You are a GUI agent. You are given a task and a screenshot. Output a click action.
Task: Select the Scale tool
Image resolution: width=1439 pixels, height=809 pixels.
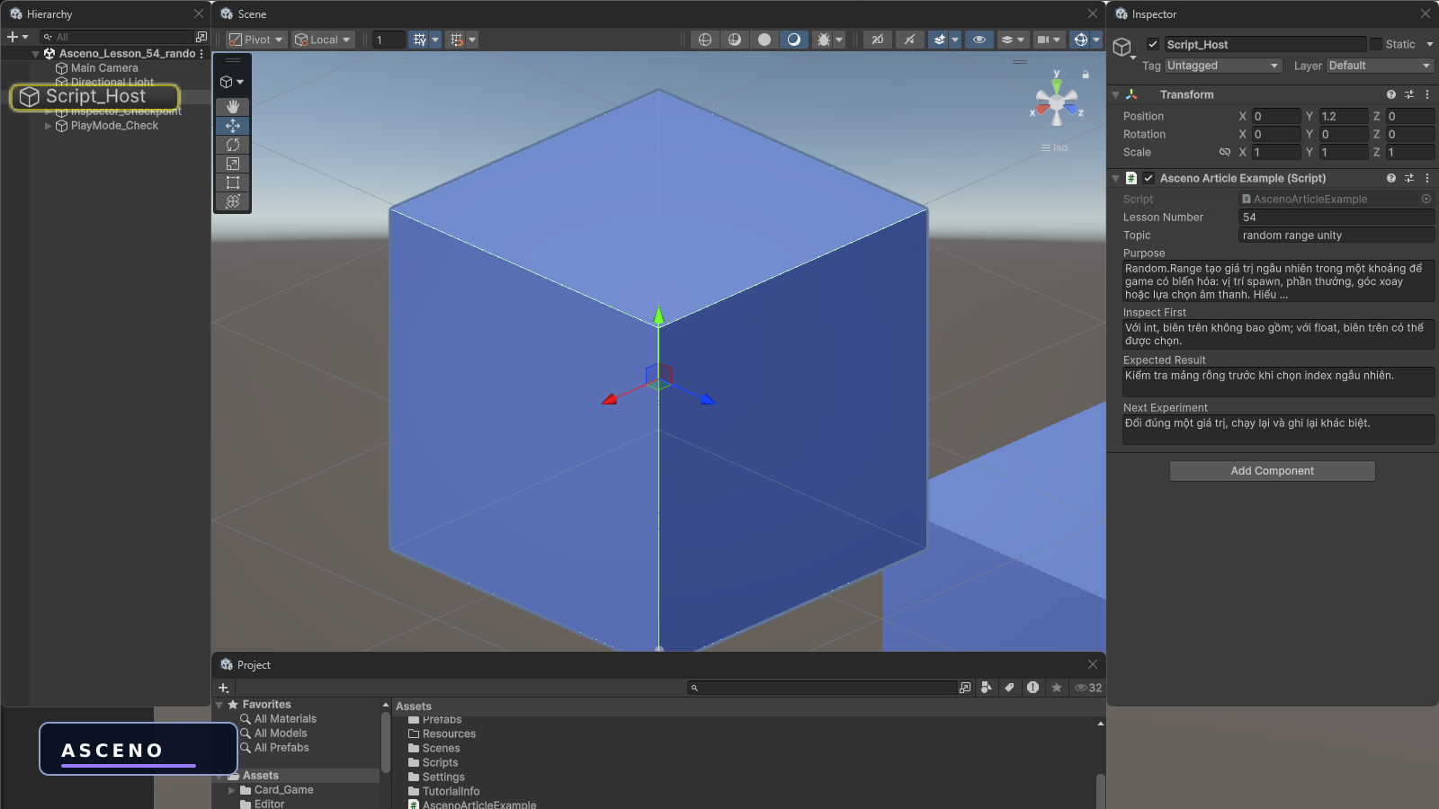232,164
